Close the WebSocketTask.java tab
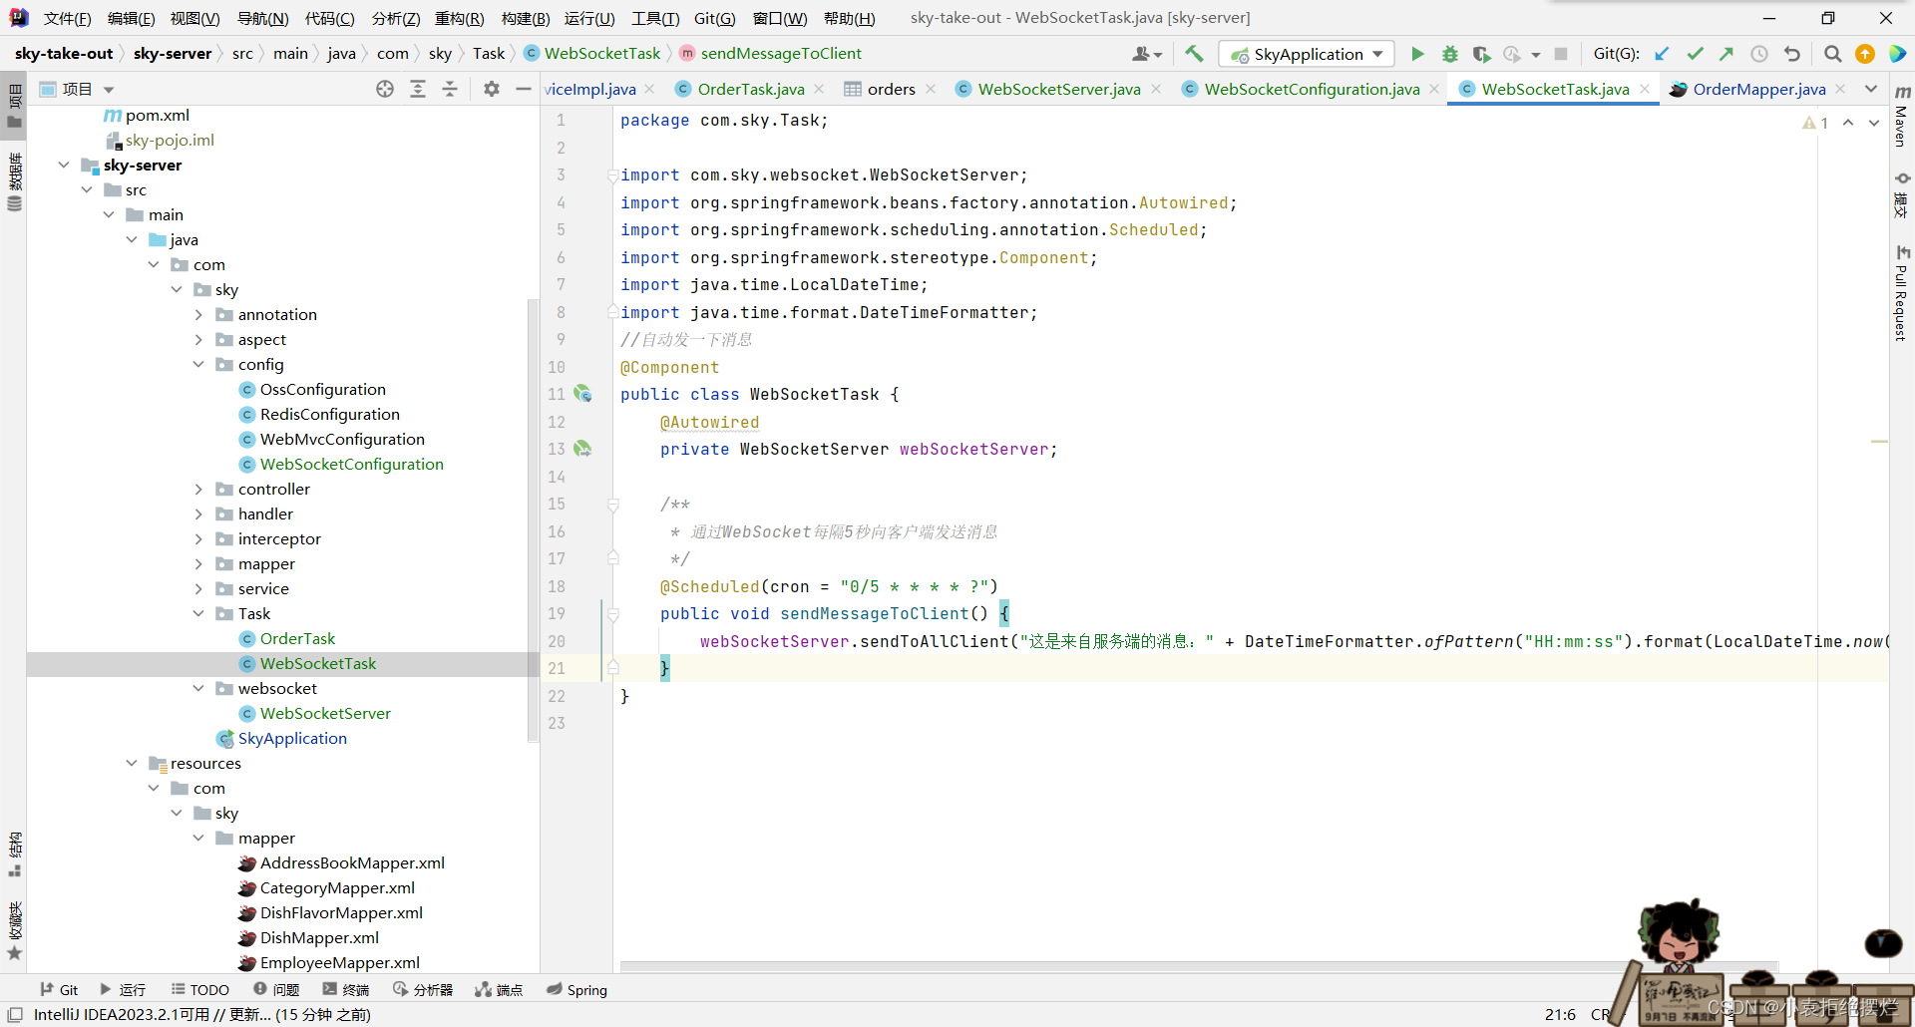This screenshot has height=1027, width=1915. click(1645, 89)
